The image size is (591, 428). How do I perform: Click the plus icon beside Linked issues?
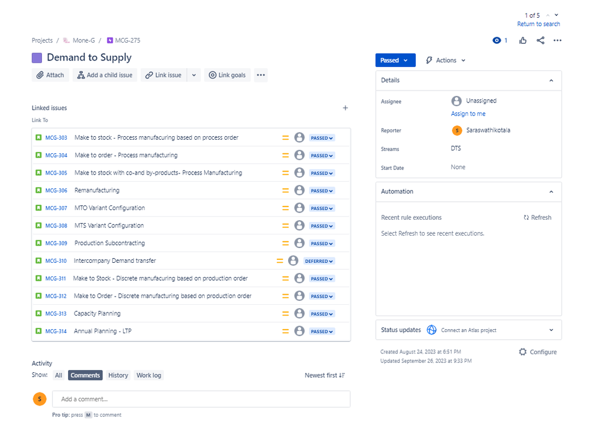(x=345, y=108)
